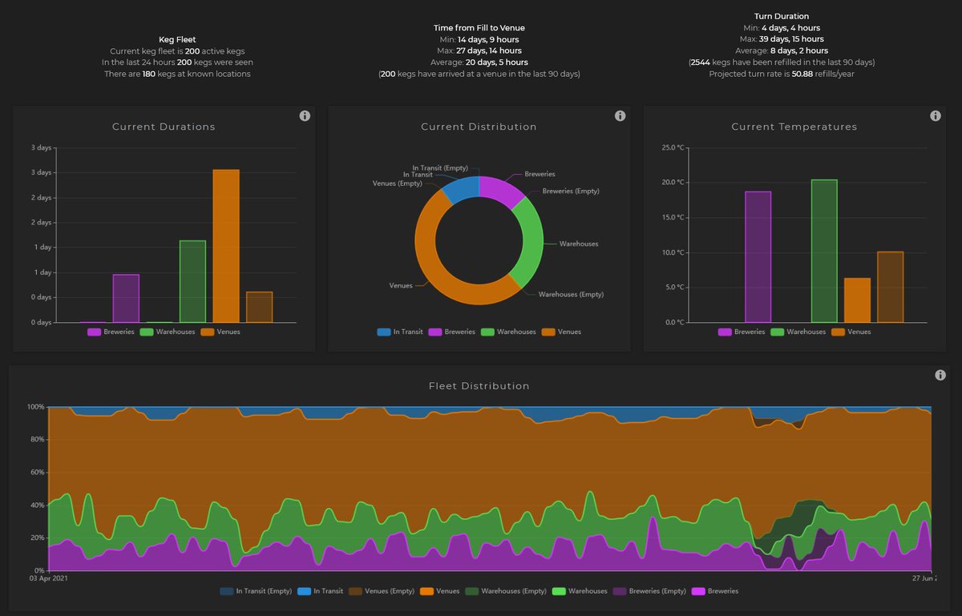Open the Fleet Distribution info tooltip
962x616 pixels.
(940, 374)
